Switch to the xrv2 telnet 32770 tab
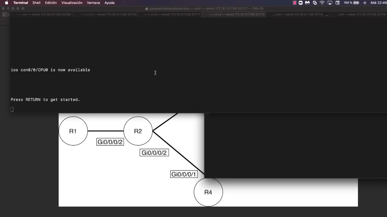387x217 pixels. 106,14
